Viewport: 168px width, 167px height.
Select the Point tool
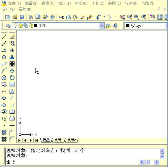click(x=4, y=125)
